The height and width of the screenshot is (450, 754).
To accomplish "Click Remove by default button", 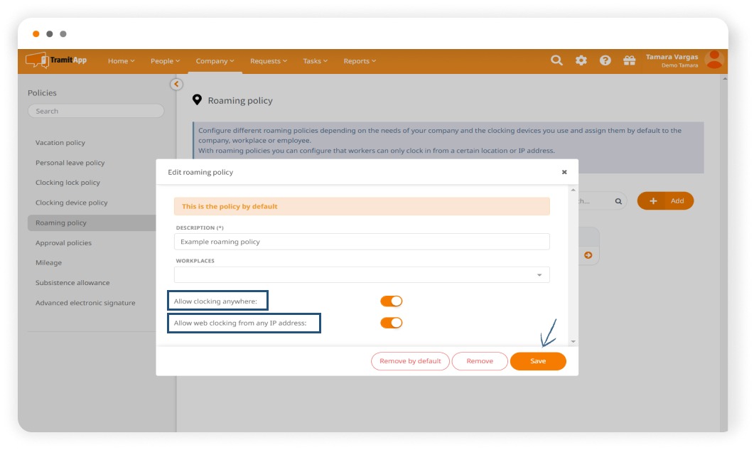I will (x=410, y=361).
